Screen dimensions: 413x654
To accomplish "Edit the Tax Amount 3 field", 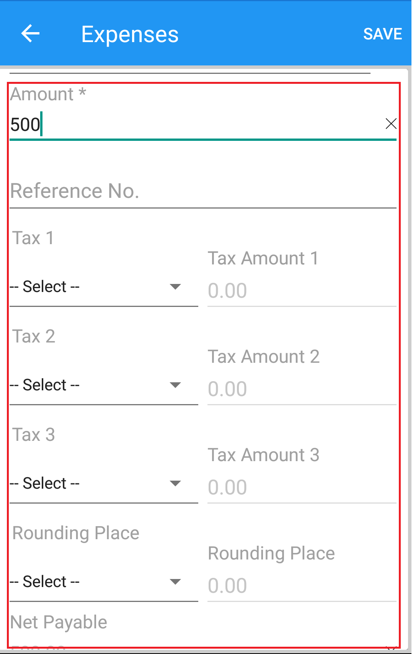I will click(302, 488).
